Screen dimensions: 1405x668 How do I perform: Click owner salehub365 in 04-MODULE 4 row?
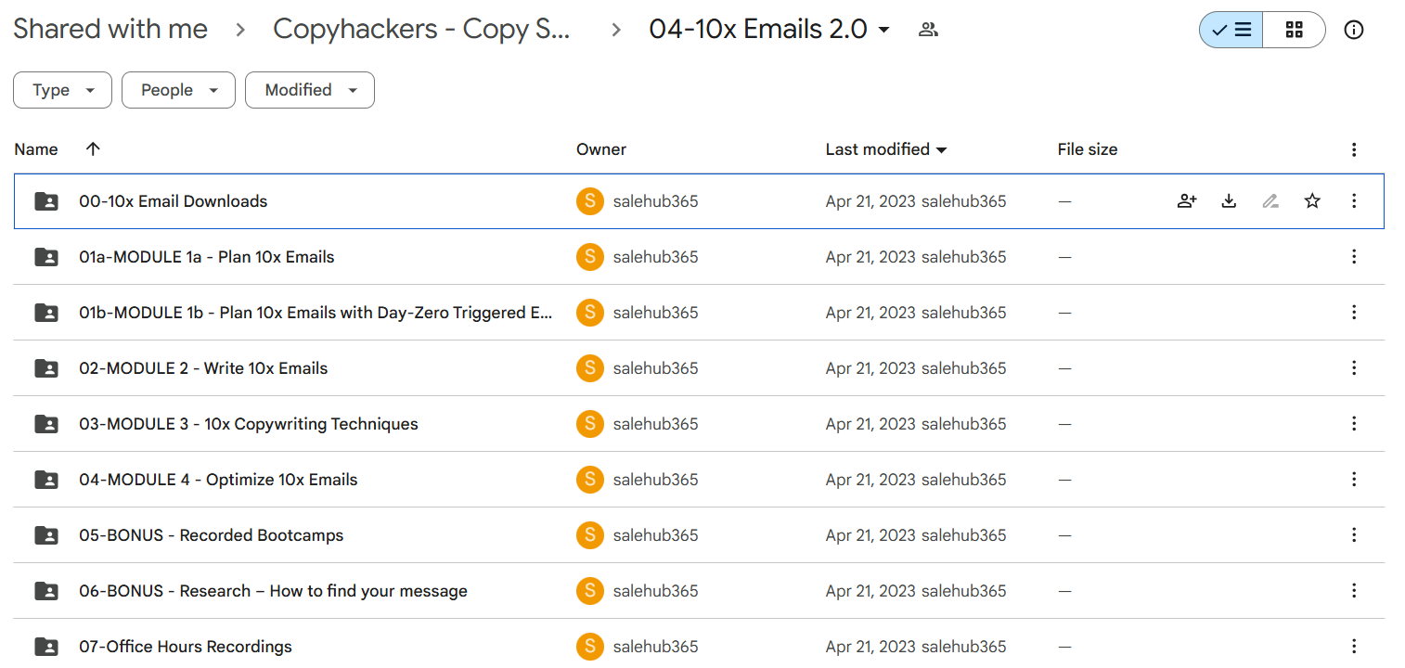point(655,480)
